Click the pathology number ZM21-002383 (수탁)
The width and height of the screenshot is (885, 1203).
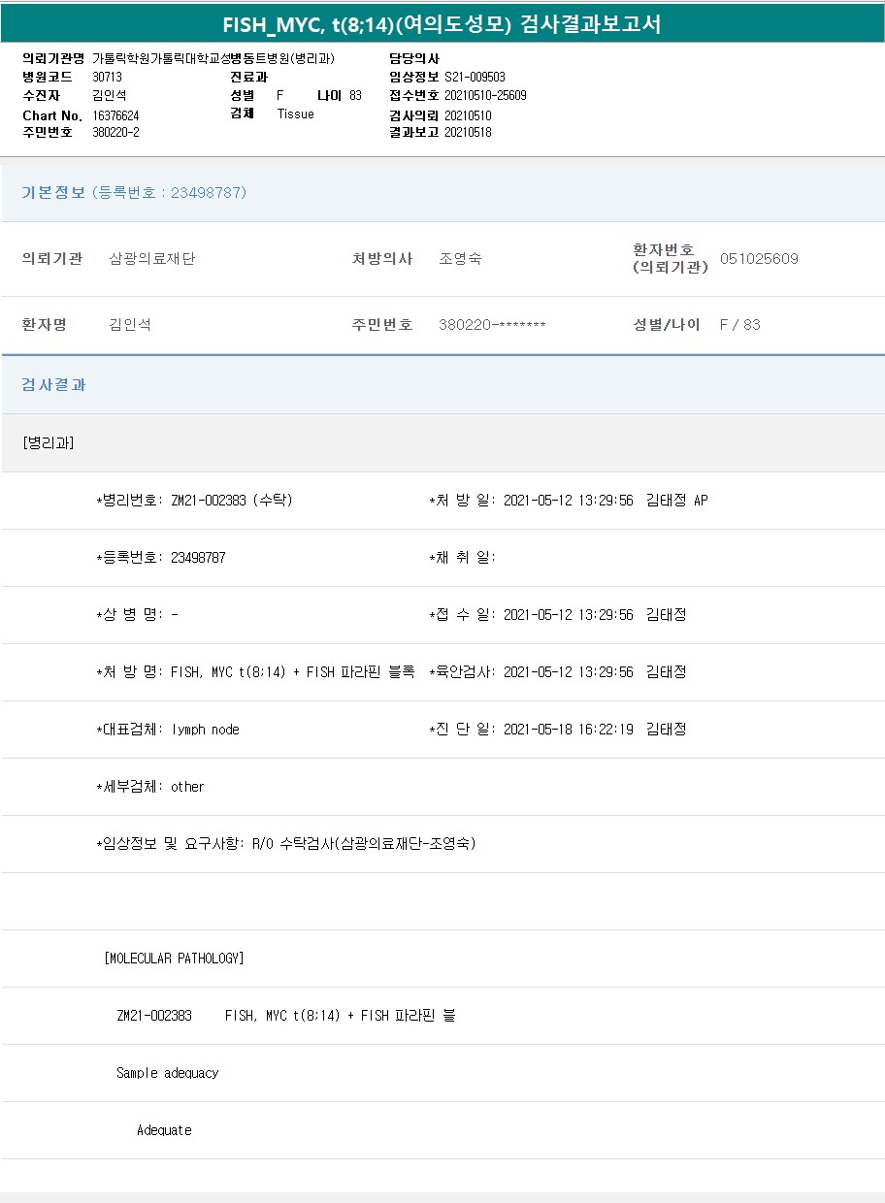click(231, 501)
